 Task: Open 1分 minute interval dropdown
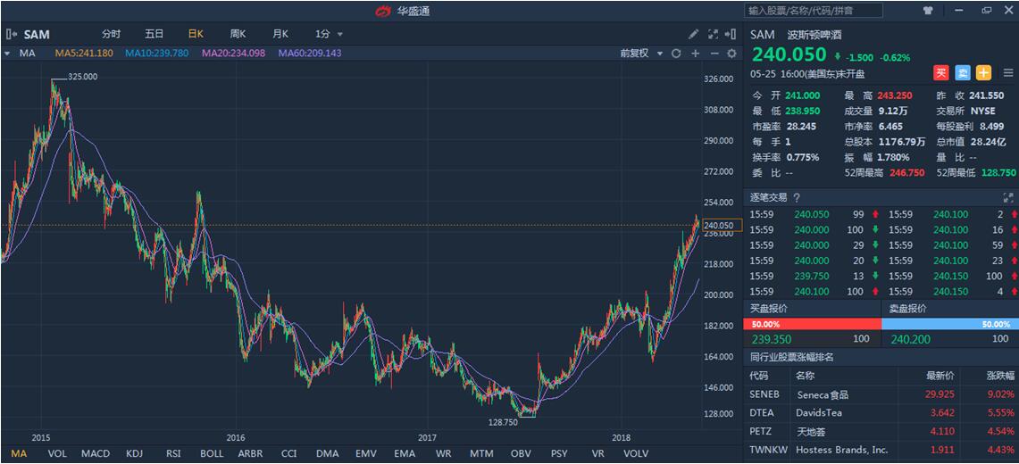tap(329, 35)
